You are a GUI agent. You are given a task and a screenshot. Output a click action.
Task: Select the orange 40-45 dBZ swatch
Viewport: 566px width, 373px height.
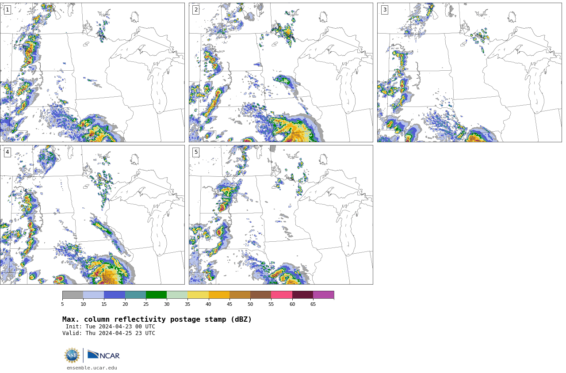click(219, 295)
